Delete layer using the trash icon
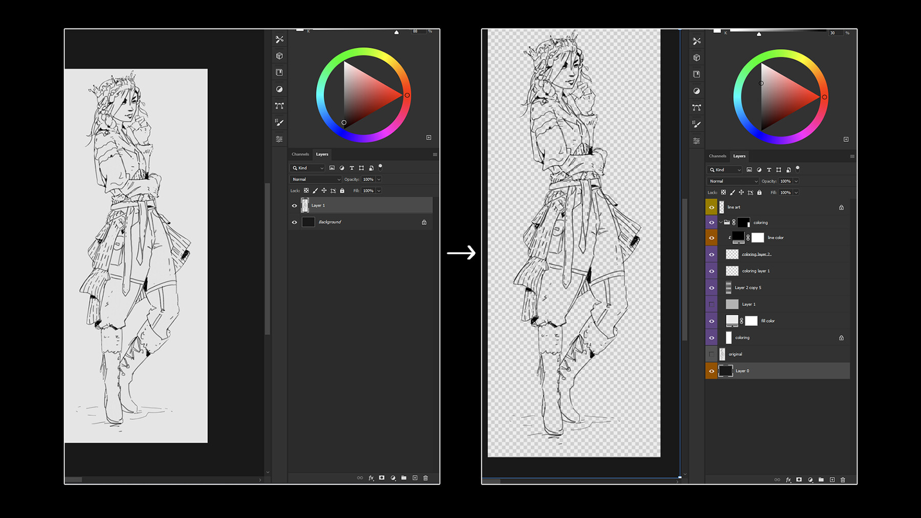The height and width of the screenshot is (518, 921). [425, 478]
